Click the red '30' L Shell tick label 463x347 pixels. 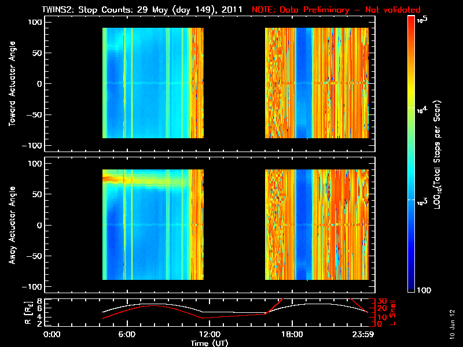382,301
